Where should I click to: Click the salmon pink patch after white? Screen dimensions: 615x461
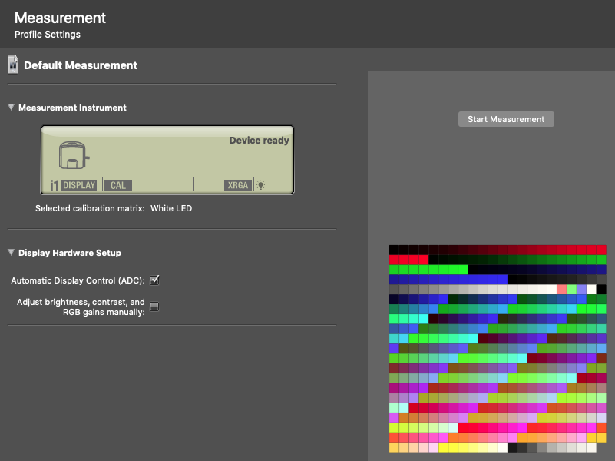click(x=562, y=290)
